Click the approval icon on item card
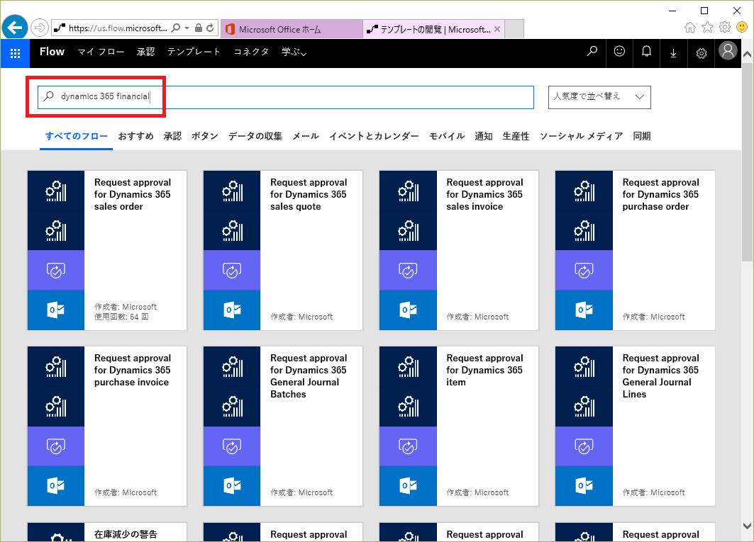754x542 pixels. pyautogui.click(x=408, y=446)
